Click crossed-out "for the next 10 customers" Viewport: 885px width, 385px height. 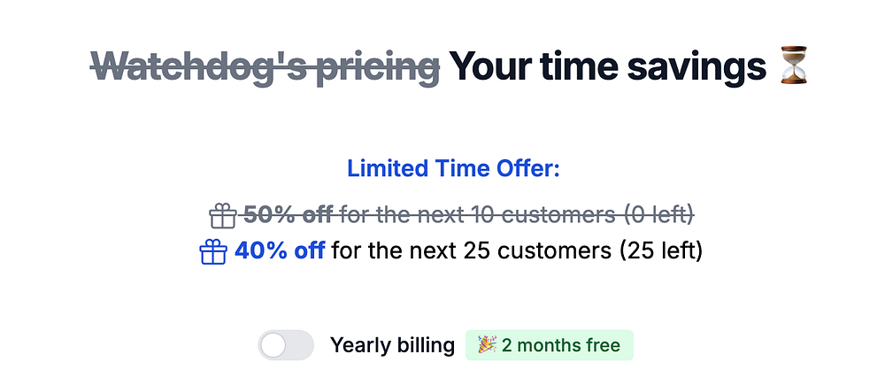[x=478, y=214]
